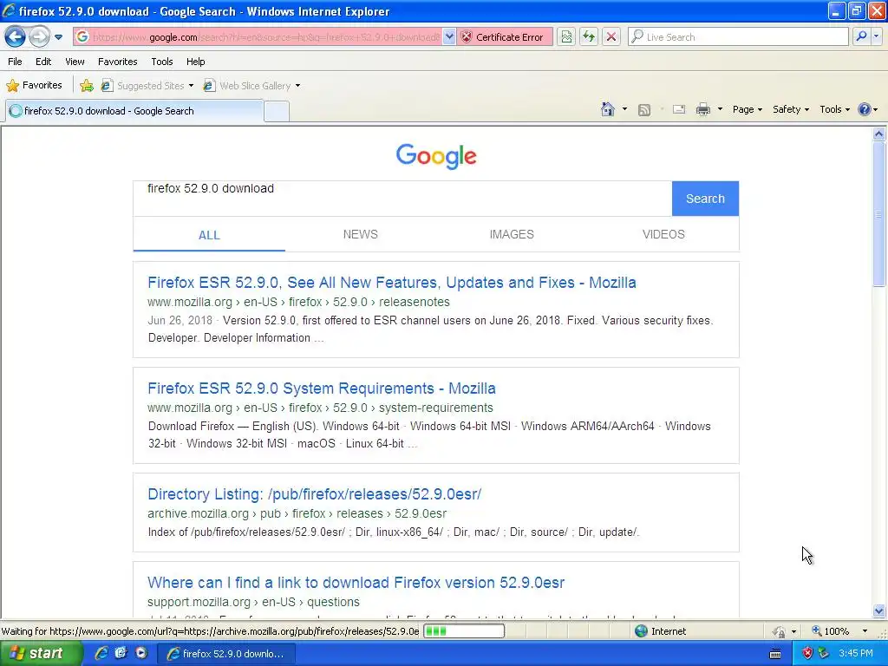
Task: Open Web Slice Gallery in favorites bar
Action: (251, 86)
